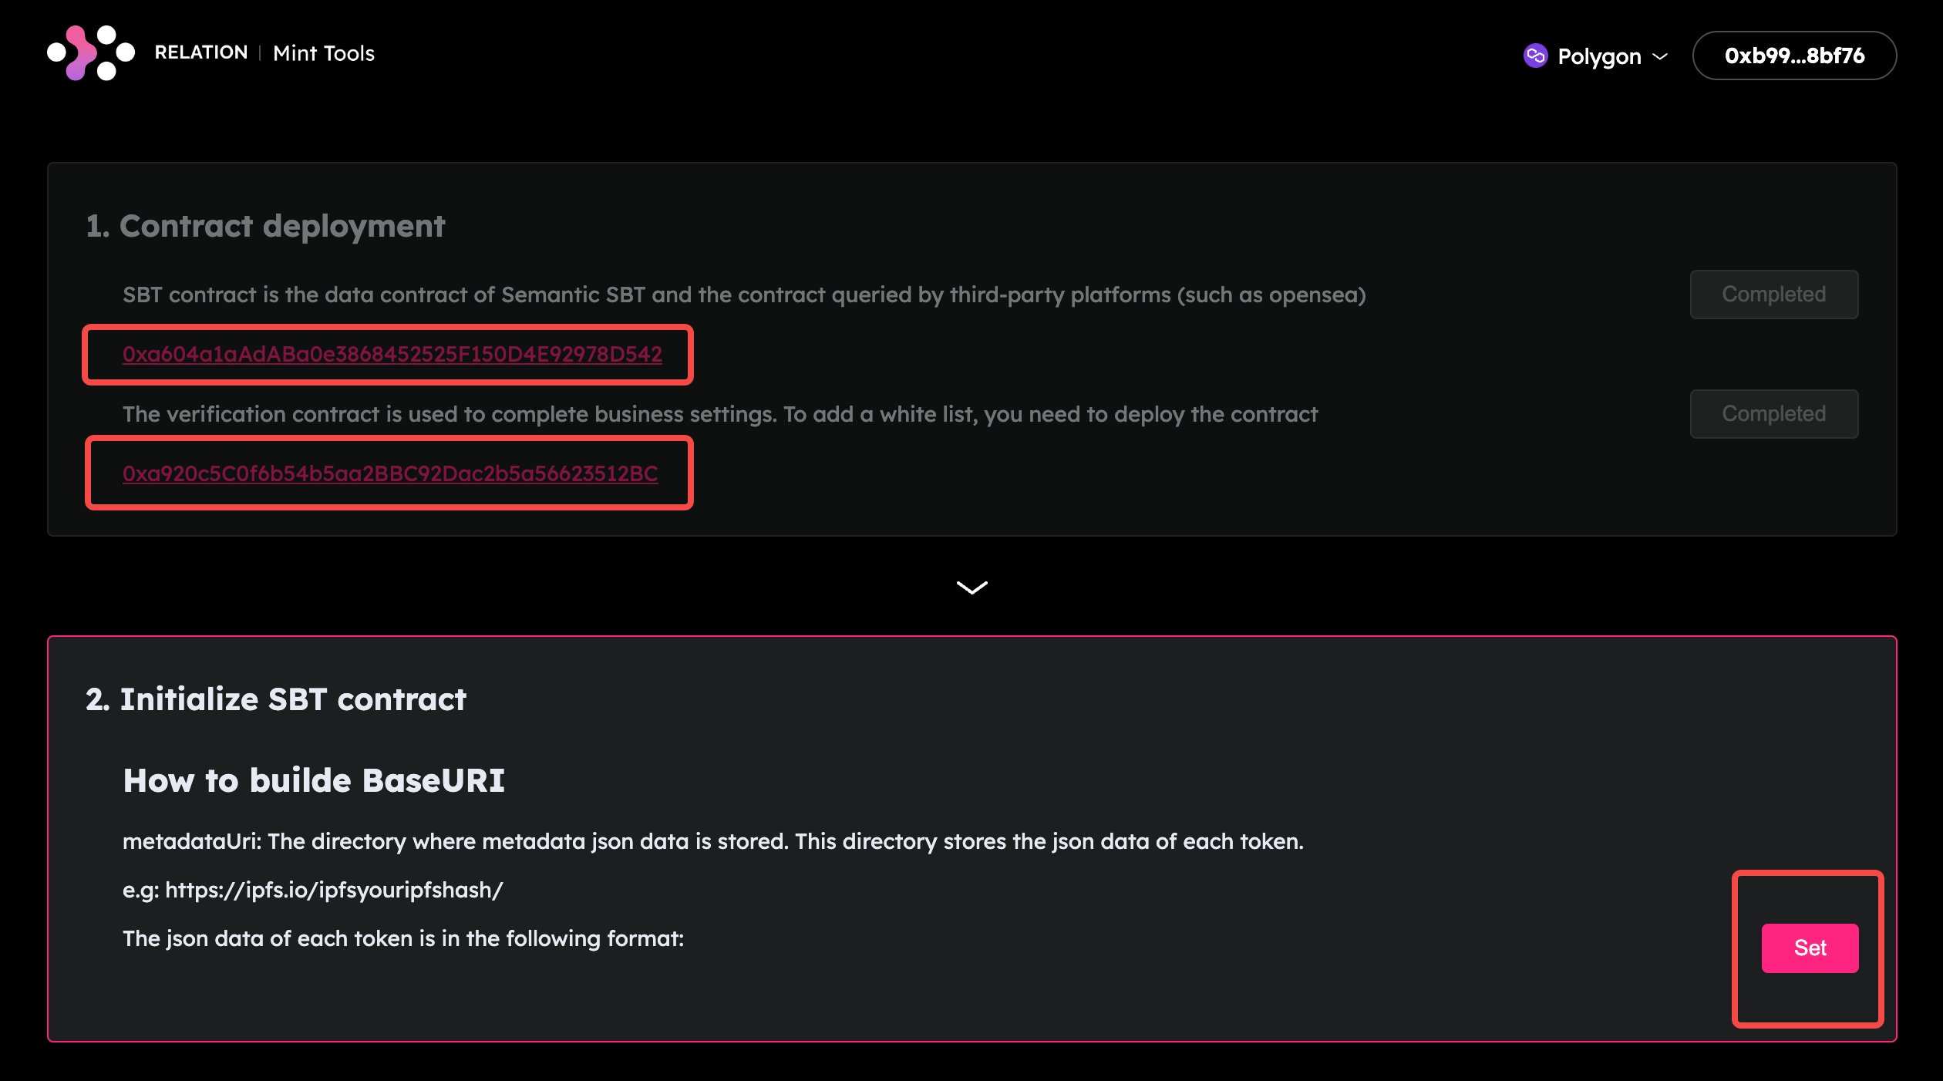Screen dimensions: 1943x1081
Task: Open the wallet address 0xb99...8bf76 button
Action: pyautogui.click(x=1794, y=56)
